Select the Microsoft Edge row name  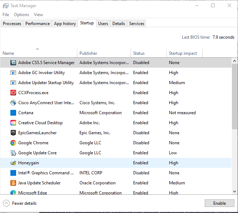[33, 193]
